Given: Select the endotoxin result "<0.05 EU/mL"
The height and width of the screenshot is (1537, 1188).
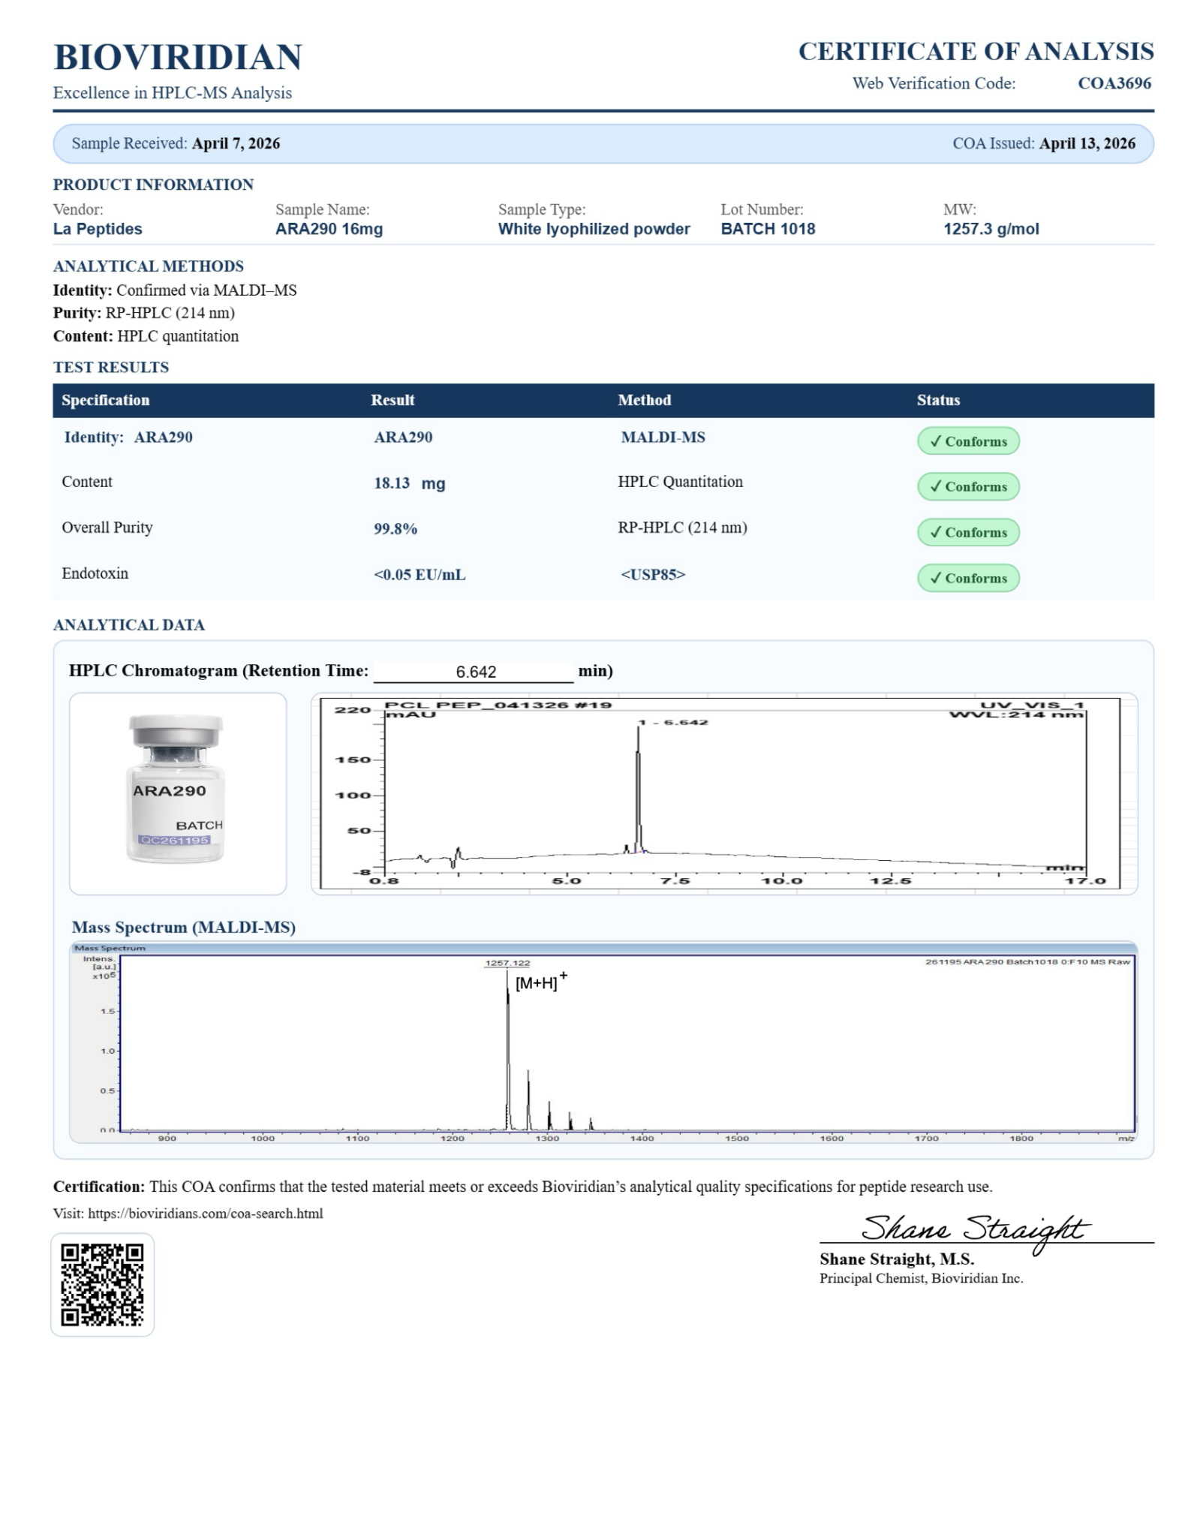Looking at the screenshot, I should 420,575.
